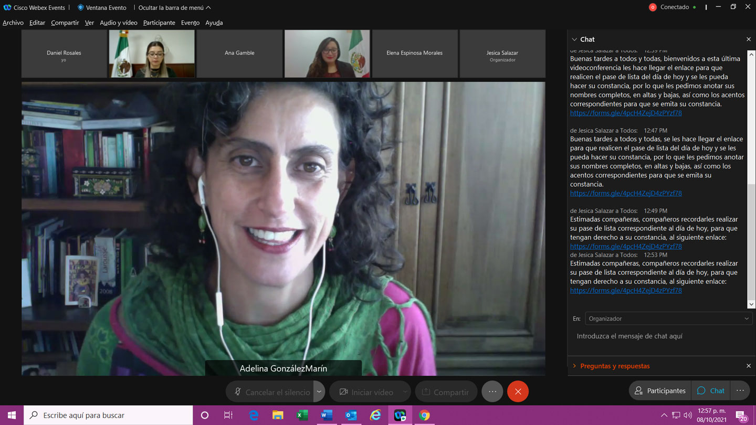The height and width of the screenshot is (425, 756).
Task: Toggle the Participantes panel
Action: tap(660, 390)
